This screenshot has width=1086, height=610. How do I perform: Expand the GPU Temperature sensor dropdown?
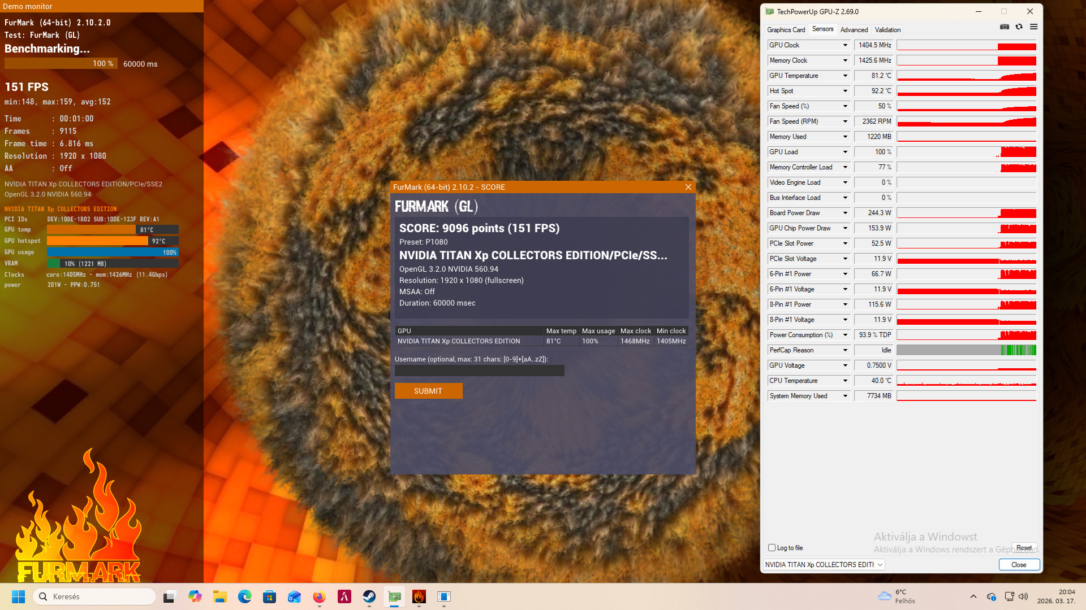(x=845, y=76)
